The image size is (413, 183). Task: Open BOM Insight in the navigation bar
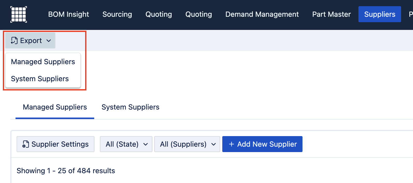pyautogui.click(x=69, y=14)
